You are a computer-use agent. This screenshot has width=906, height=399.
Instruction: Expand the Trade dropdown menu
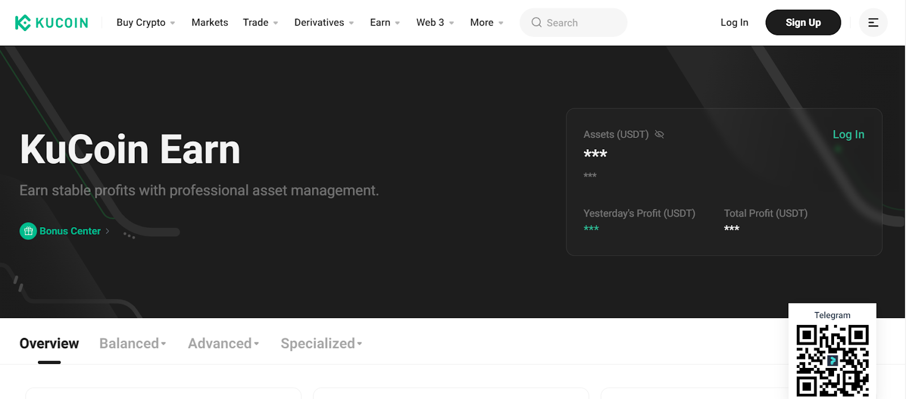[260, 23]
